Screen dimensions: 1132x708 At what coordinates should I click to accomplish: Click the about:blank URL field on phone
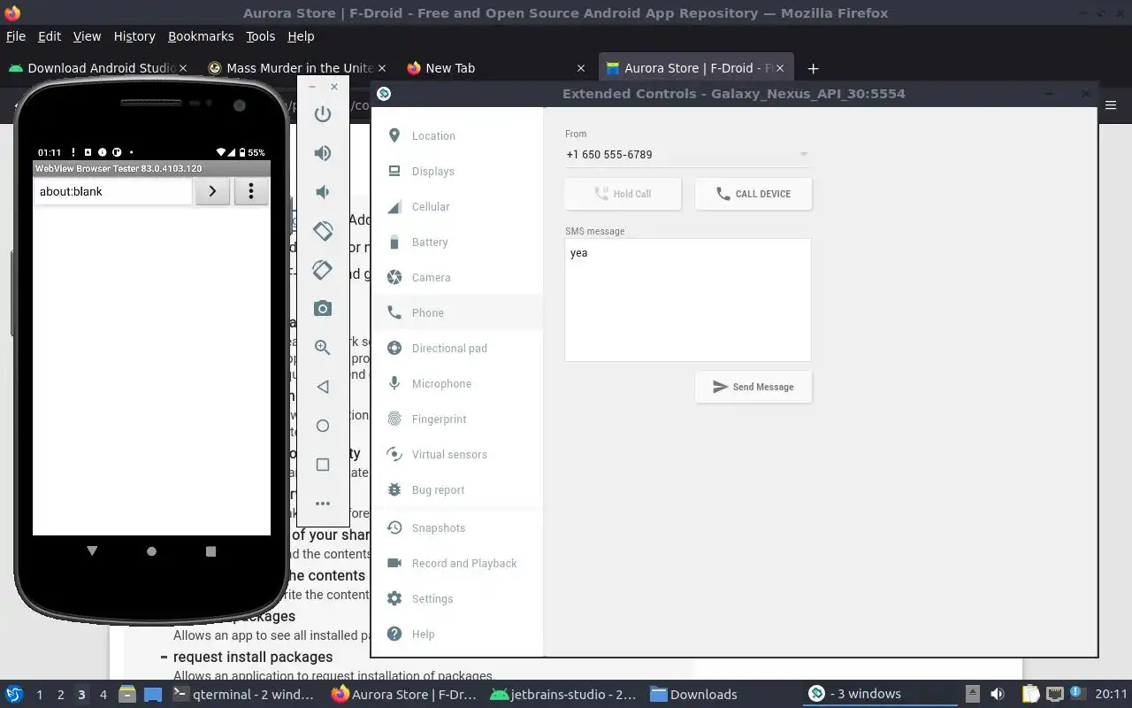[x=112, y=191]
